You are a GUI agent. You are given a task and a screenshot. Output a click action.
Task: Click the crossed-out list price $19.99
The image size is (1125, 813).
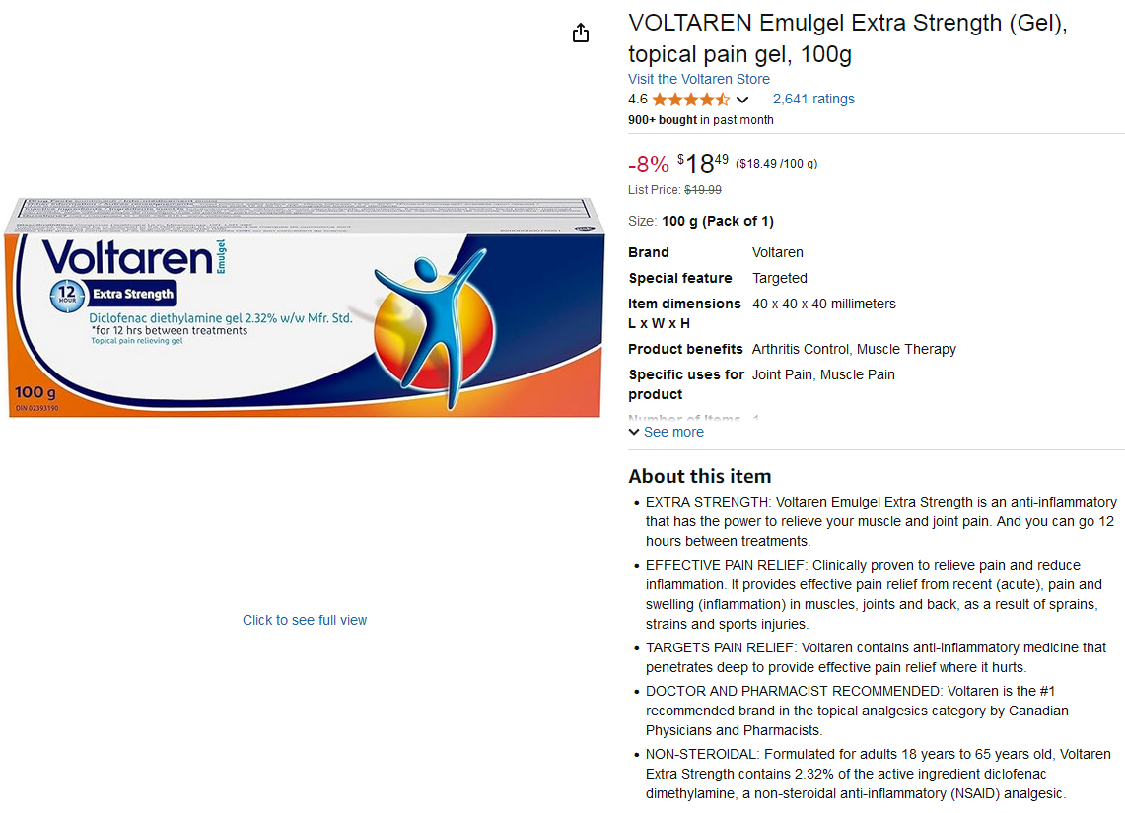tap(702, 190)
